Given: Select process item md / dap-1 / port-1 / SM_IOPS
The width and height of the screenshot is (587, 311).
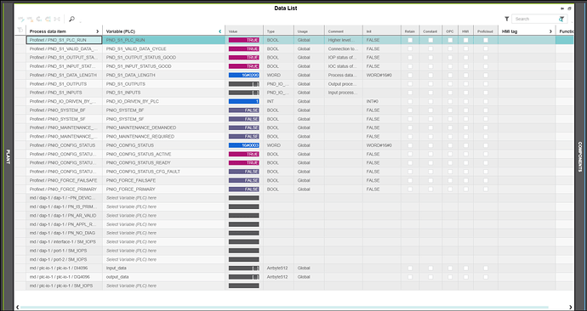Looking at the screenshot, I should click(64, 251).
